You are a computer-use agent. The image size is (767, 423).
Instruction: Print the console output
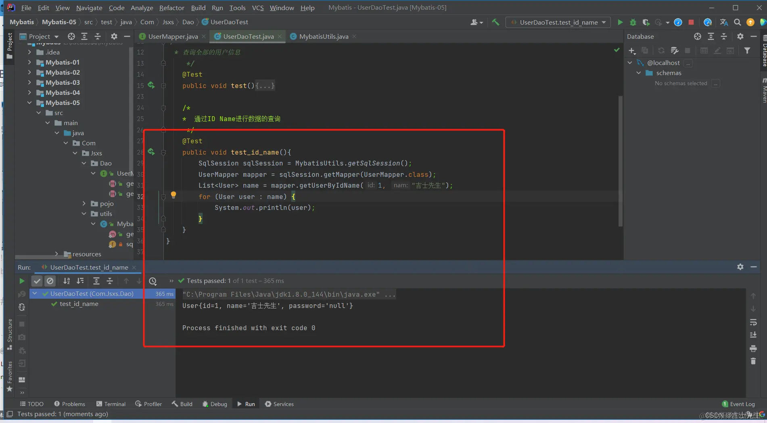753,348
